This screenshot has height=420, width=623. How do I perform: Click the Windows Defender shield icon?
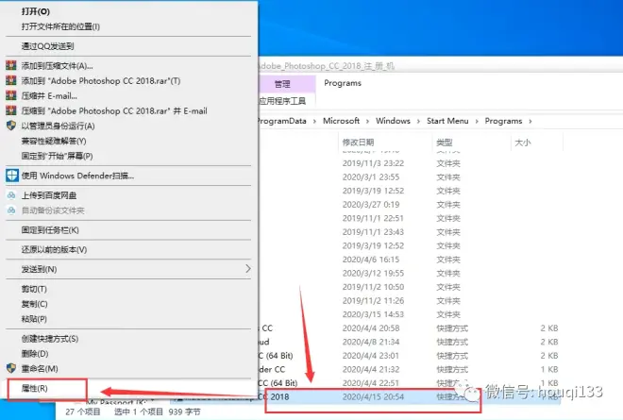pos(12,176)
